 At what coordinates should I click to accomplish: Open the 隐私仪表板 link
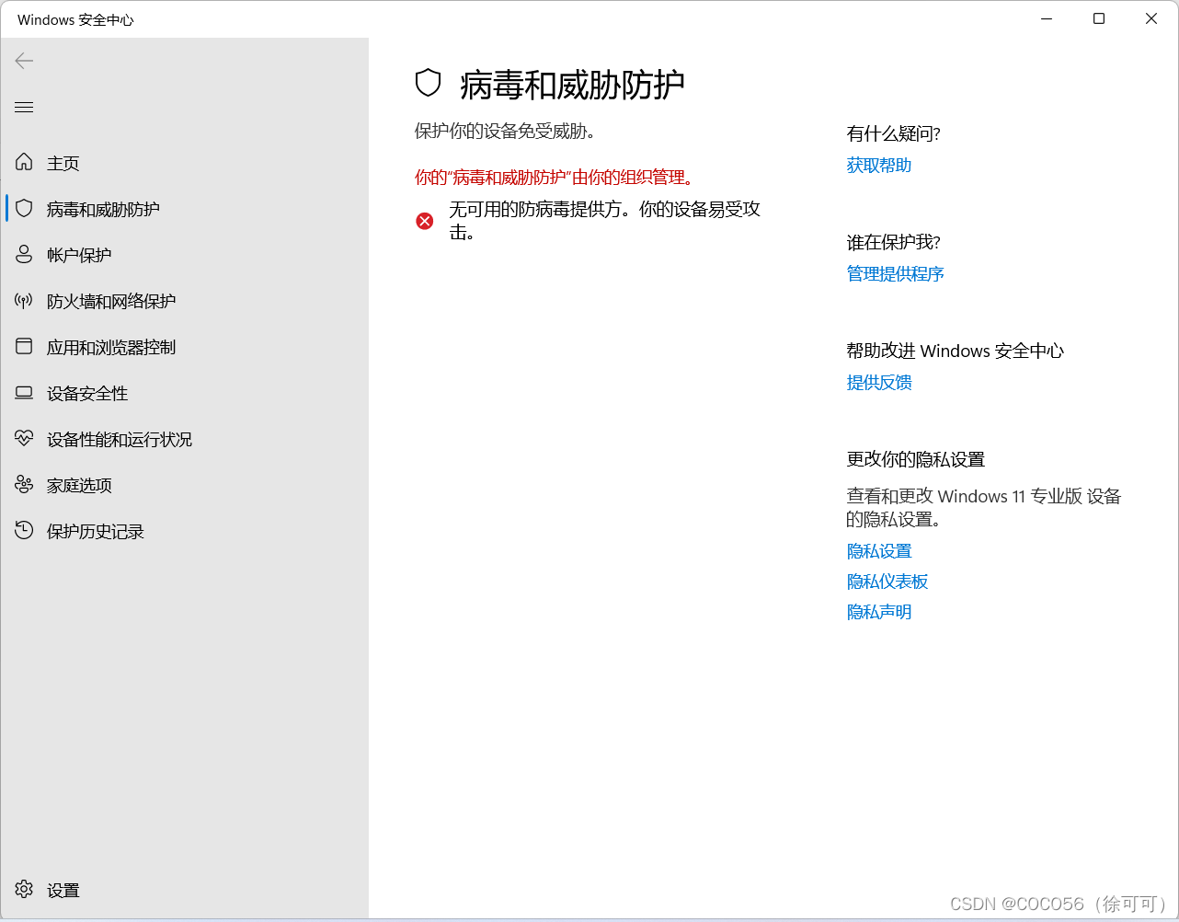click(887, 582)
